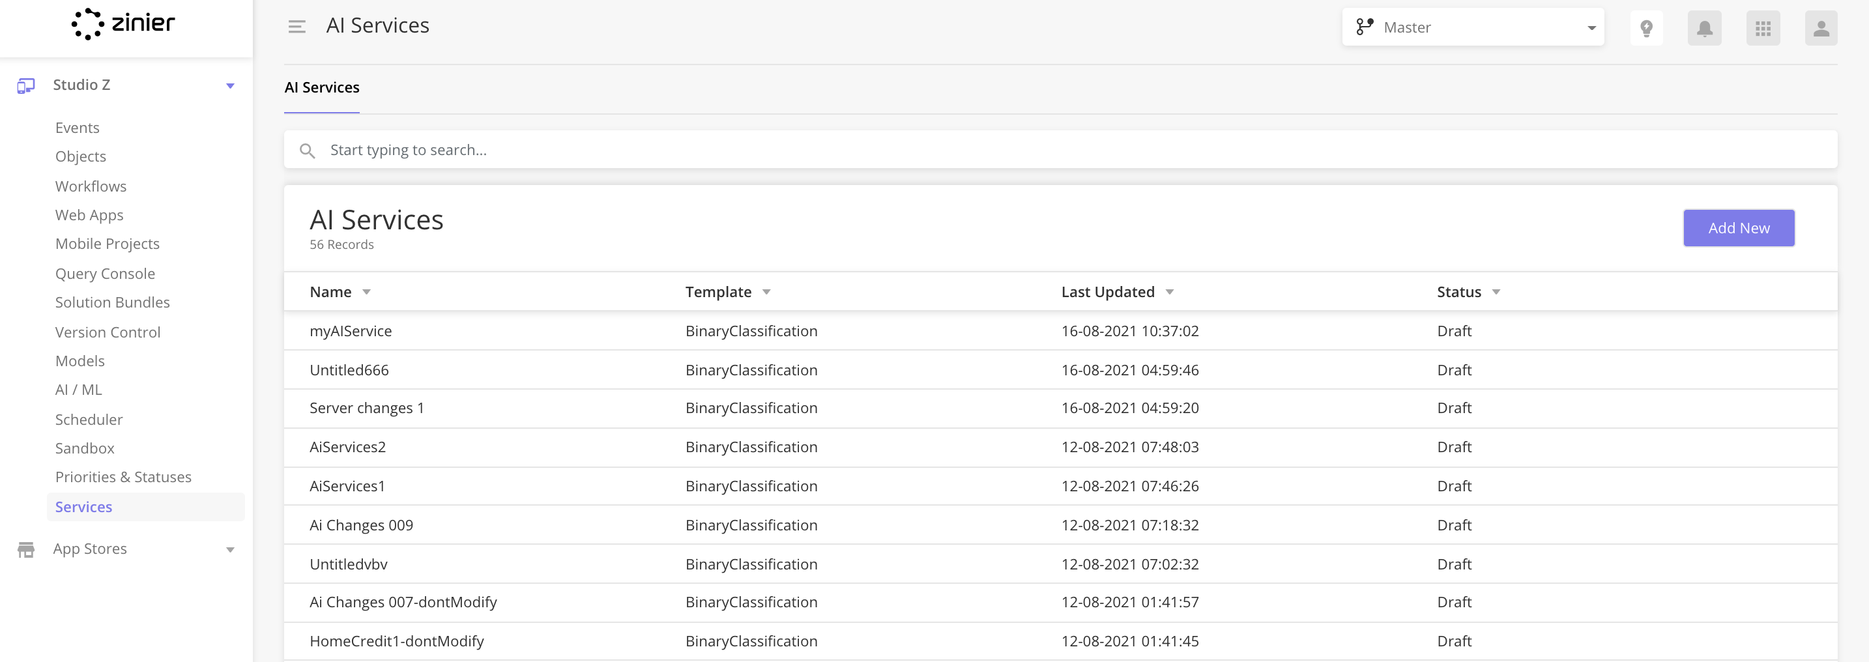Open the Status column sort dropdown

[x=1496, y=292]
